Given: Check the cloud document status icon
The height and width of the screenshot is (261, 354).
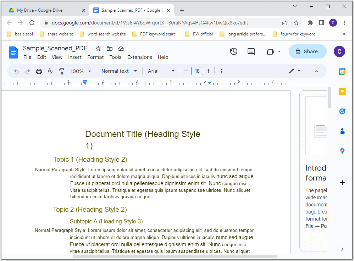Looking at the screenshot, I should point(121,49).
